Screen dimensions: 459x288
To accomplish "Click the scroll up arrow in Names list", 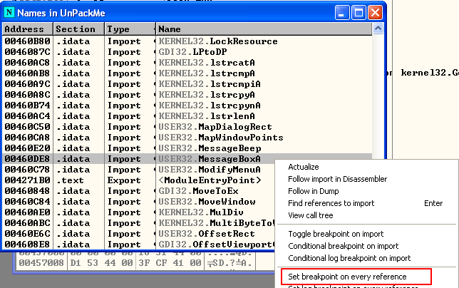I will [x=378, y=29].
